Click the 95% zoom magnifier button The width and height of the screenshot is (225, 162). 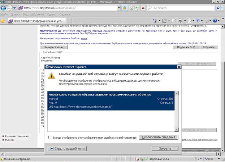209,159
